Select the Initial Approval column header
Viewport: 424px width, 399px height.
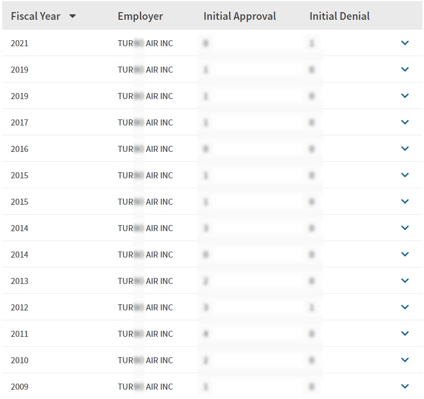point(240,17)
